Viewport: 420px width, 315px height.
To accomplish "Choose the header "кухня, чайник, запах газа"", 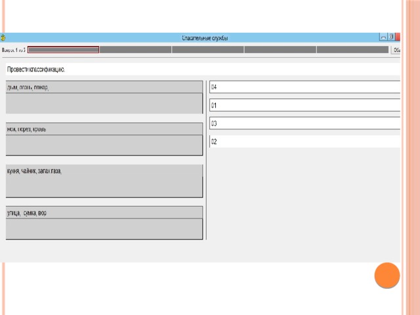I will (x=104, y=171).
